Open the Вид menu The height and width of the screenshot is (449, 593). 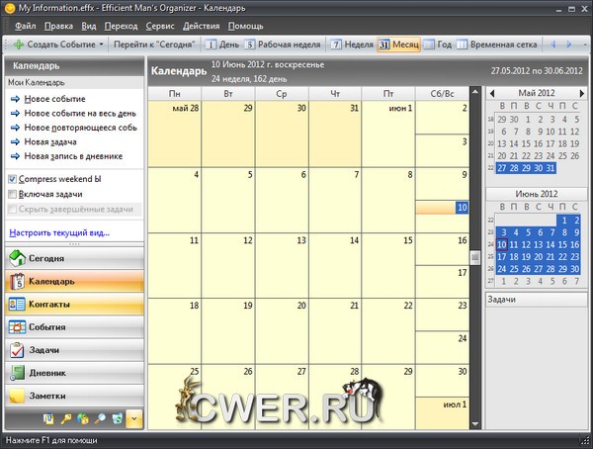click(89, 26)
